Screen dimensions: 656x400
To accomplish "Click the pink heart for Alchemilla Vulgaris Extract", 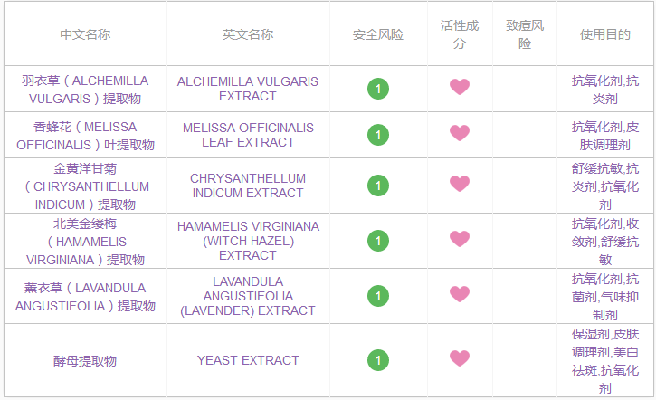I will tap(460, 88).
